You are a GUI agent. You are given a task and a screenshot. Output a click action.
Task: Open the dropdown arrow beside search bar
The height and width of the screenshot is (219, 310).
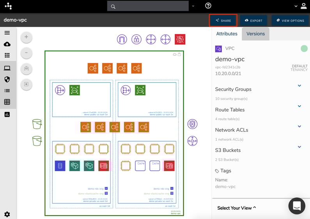(x=193, y=6)
